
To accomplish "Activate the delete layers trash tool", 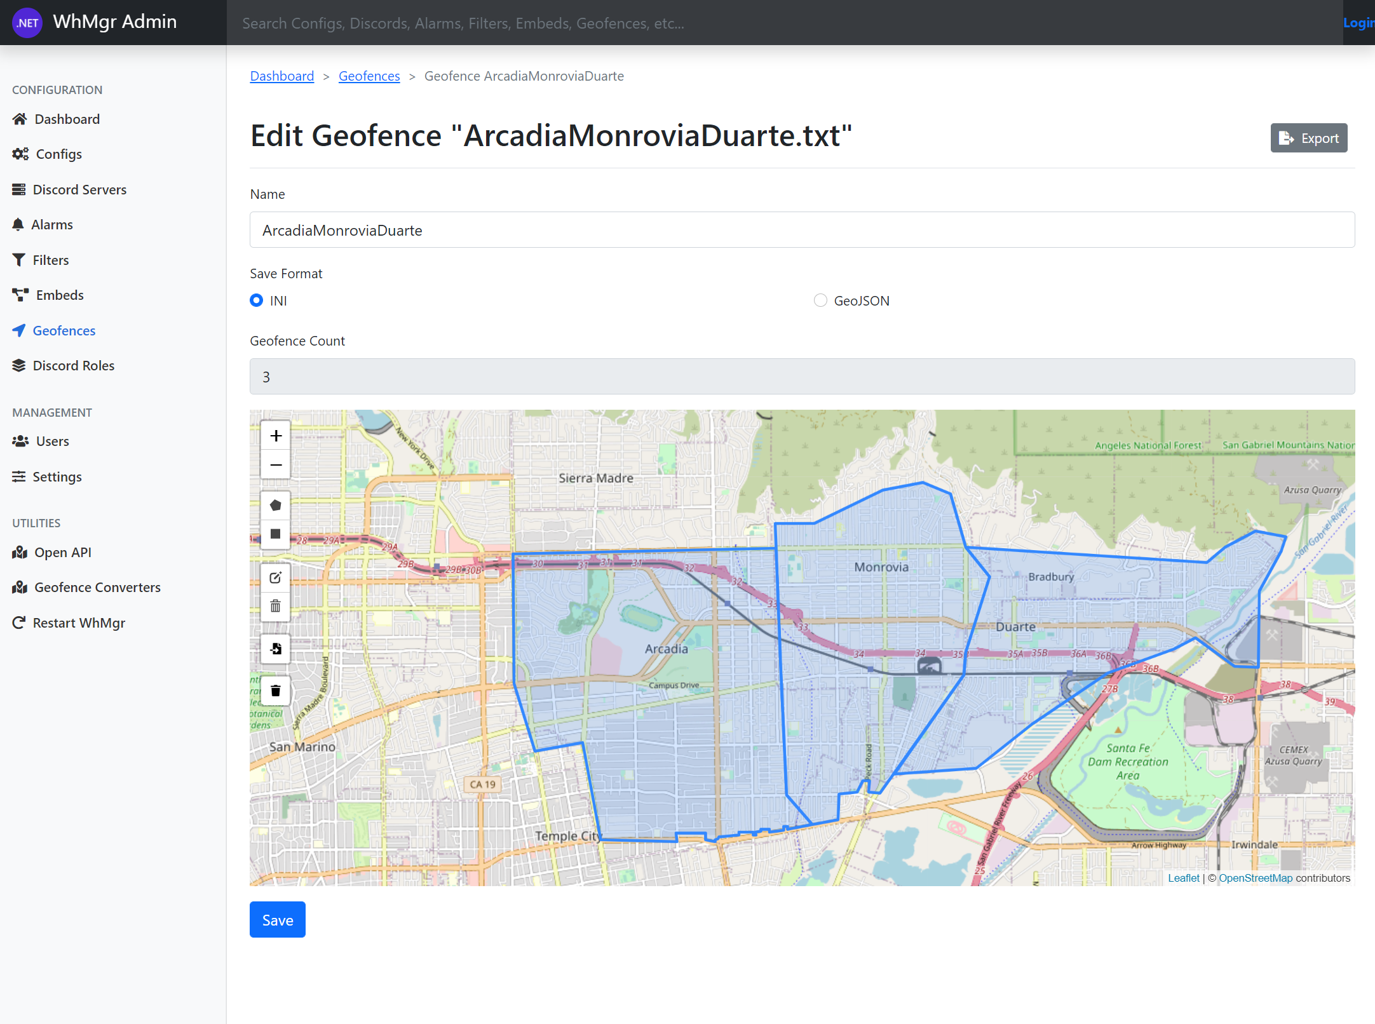I will coord(276,606).
